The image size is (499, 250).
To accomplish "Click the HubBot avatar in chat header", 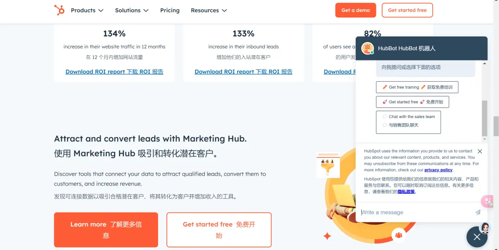I will pyautogui.click(x=367, y=48).
